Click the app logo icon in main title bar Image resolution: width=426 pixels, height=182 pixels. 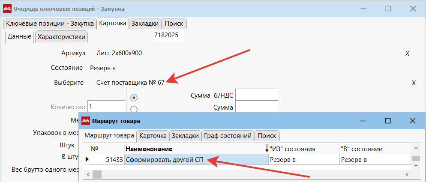pyautogui.click(x=7, y=8)
